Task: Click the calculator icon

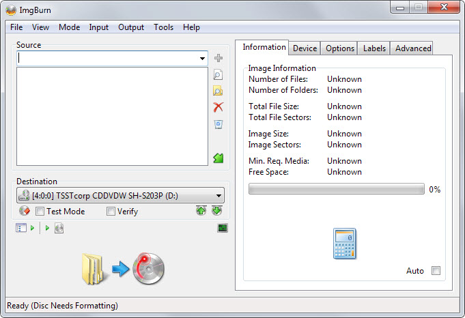Action: click(x=345, y=244)
